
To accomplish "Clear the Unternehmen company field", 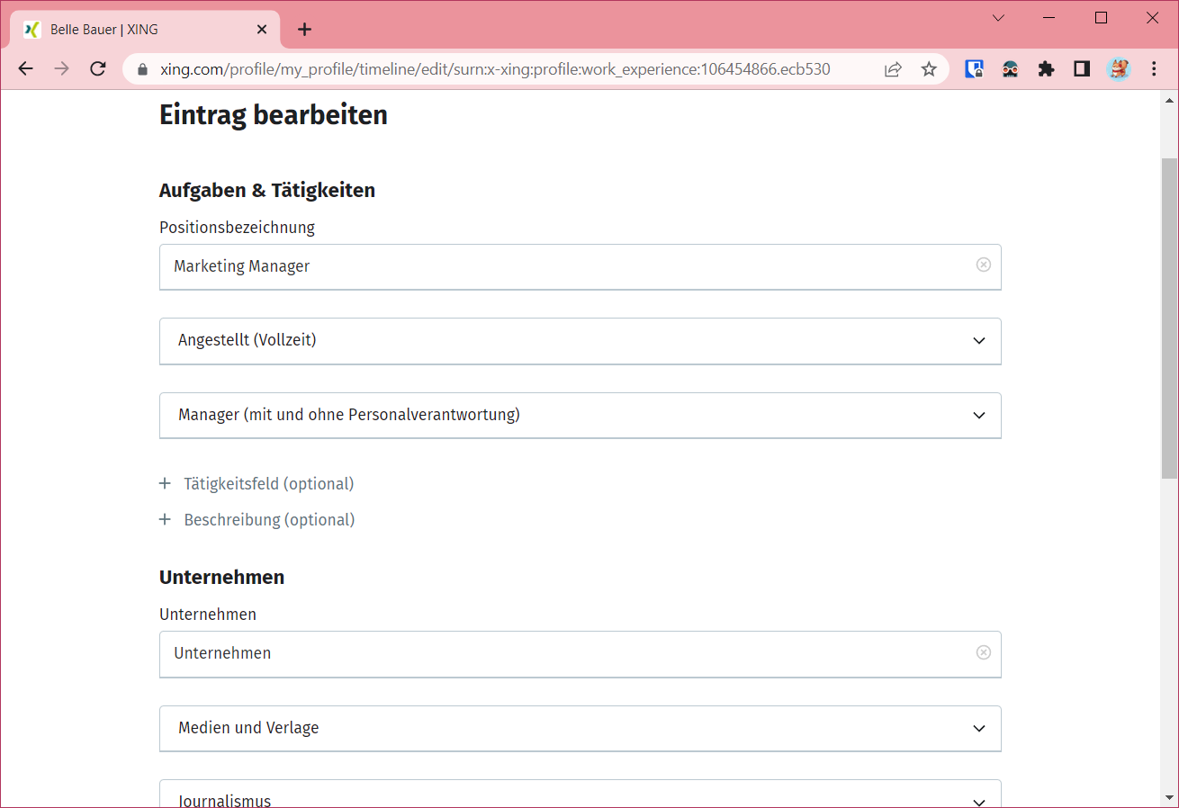I will tap(984, 652).
